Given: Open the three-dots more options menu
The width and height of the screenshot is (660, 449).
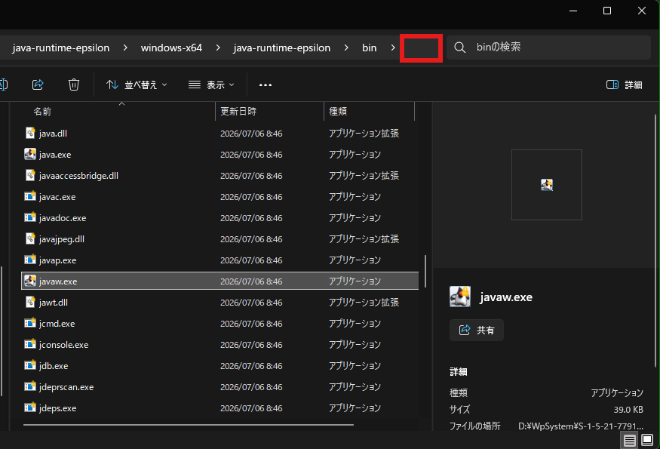Looking at the screenshot, I should tap(266, 85).
